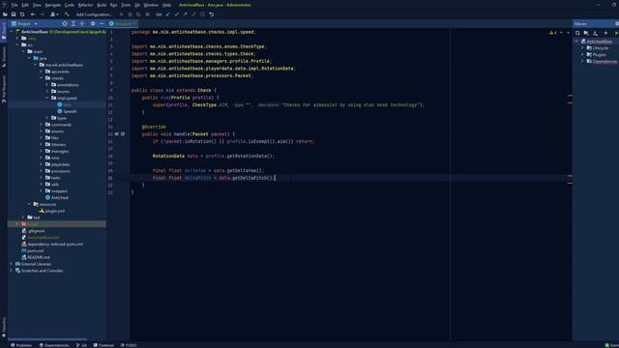619x348 pixels.
Task: Hide the Project panel with minus icon
Action: [x=102, y=23]
